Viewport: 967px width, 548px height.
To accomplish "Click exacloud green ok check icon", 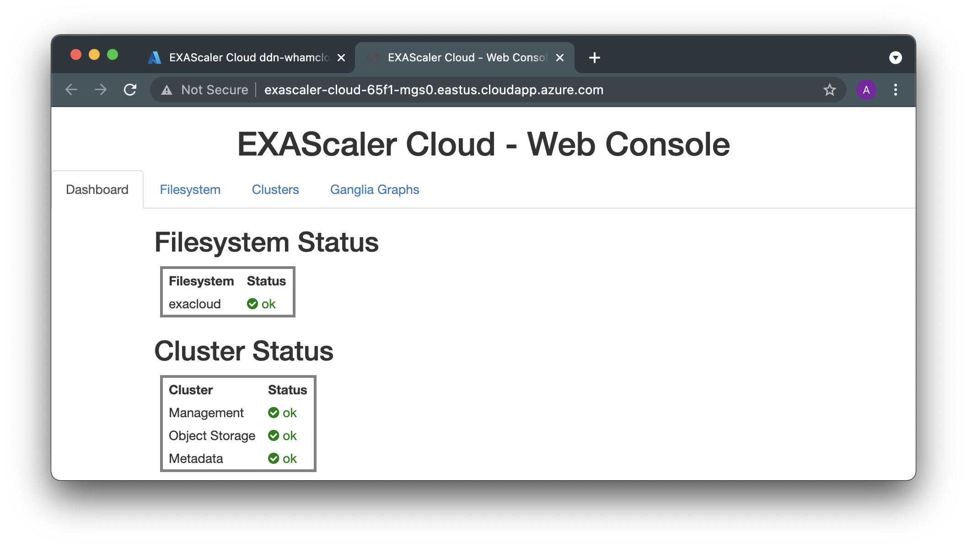I will [x=252, y=304].
